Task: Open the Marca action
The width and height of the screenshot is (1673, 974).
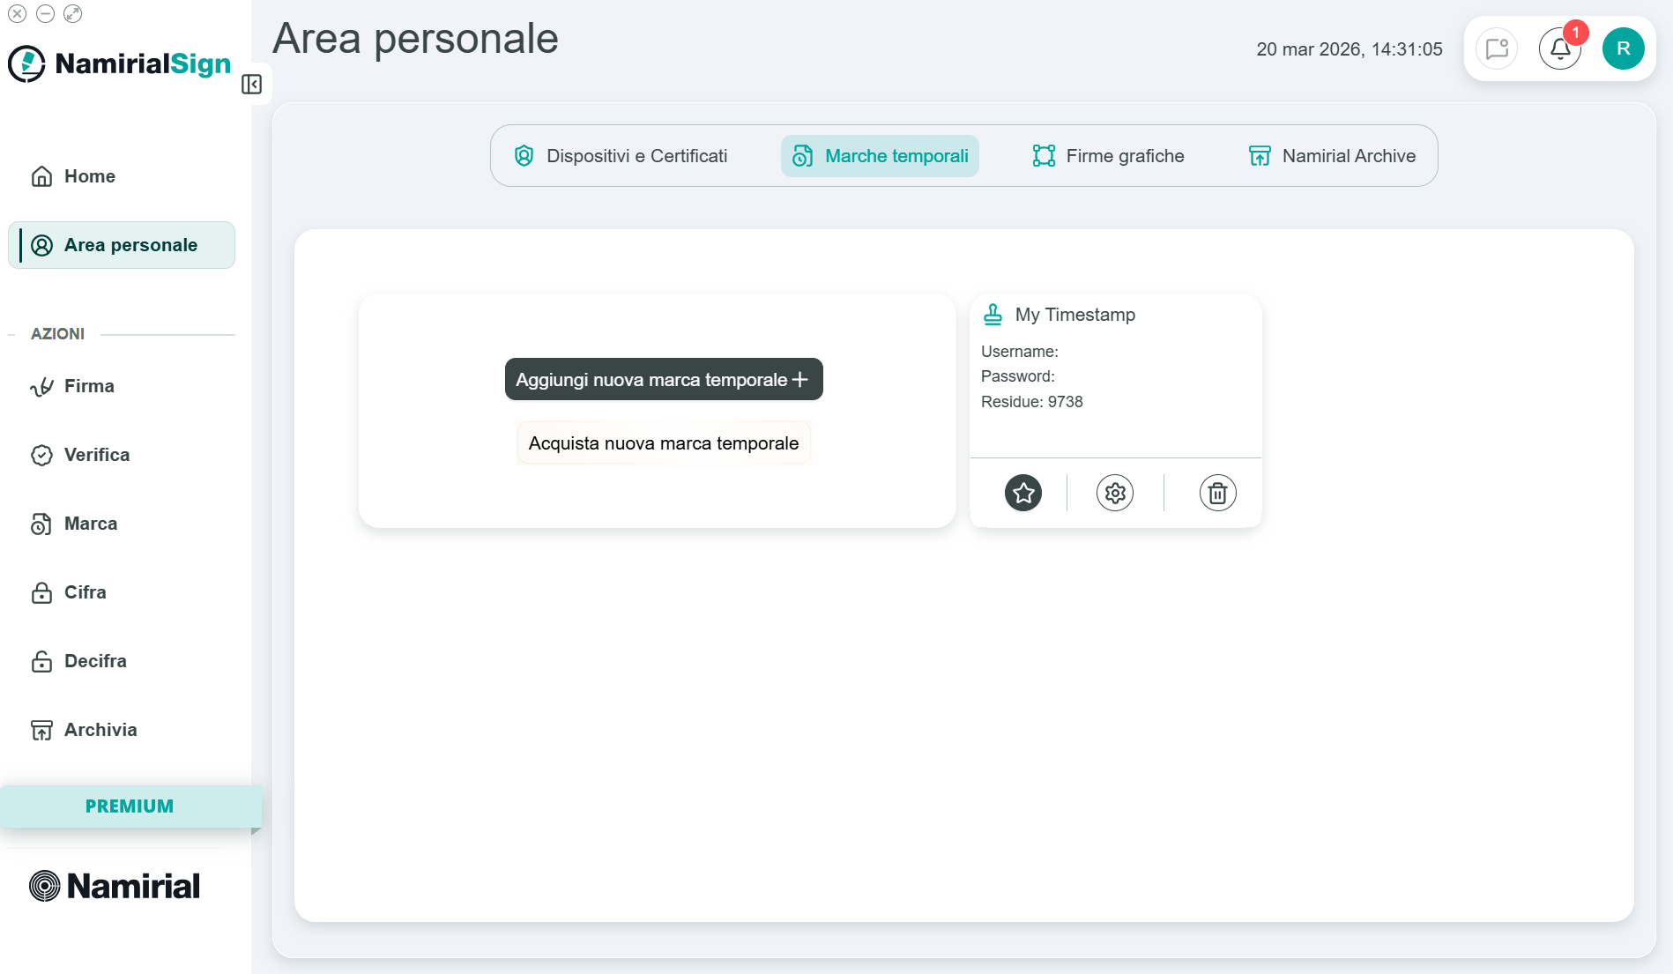Action: click(122, 524)
